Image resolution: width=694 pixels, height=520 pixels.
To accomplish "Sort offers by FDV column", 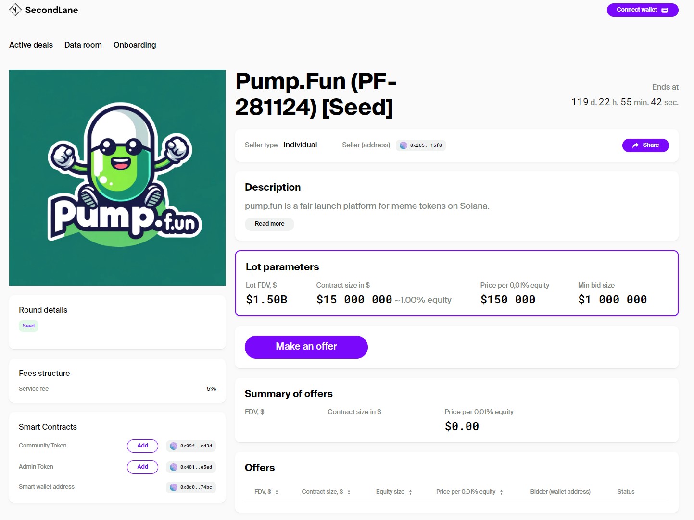I will [x=277, y=492].
